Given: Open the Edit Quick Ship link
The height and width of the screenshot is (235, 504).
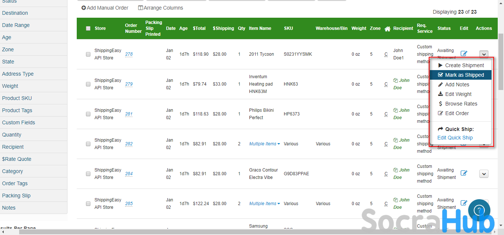Looking at the screenshot, I should [455, 138].
